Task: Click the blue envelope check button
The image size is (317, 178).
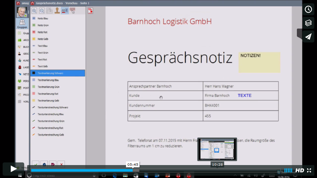Action: (44, 164)
